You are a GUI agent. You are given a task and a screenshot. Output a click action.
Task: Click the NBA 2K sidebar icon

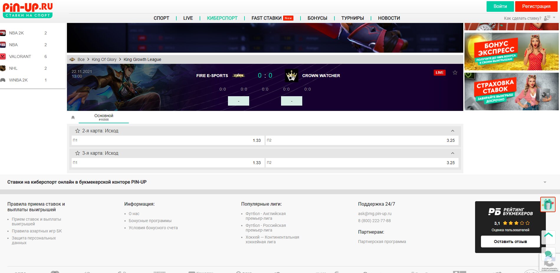point(3,33)
